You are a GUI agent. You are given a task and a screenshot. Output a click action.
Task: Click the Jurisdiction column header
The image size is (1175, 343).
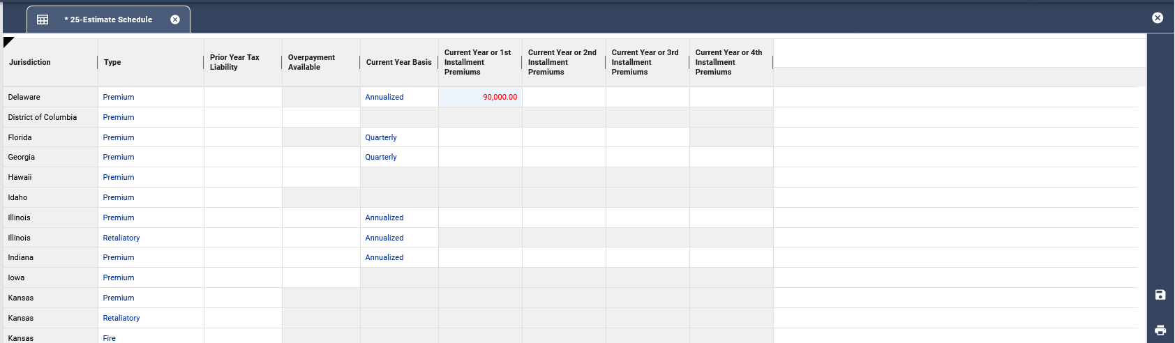tap(50, 62)
